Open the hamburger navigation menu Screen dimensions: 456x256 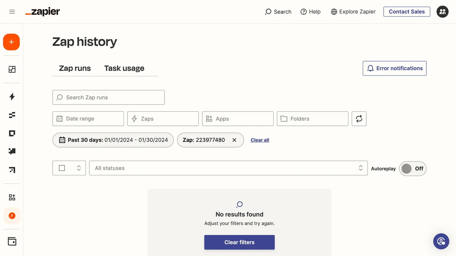tap(12, 12)
